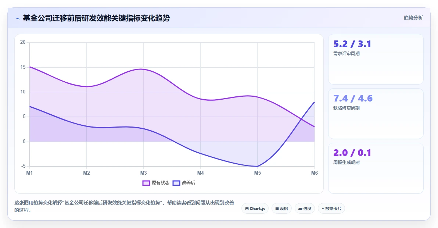Open the 周报生成耗时 2.0 / 0.1 card

[376, 168]
